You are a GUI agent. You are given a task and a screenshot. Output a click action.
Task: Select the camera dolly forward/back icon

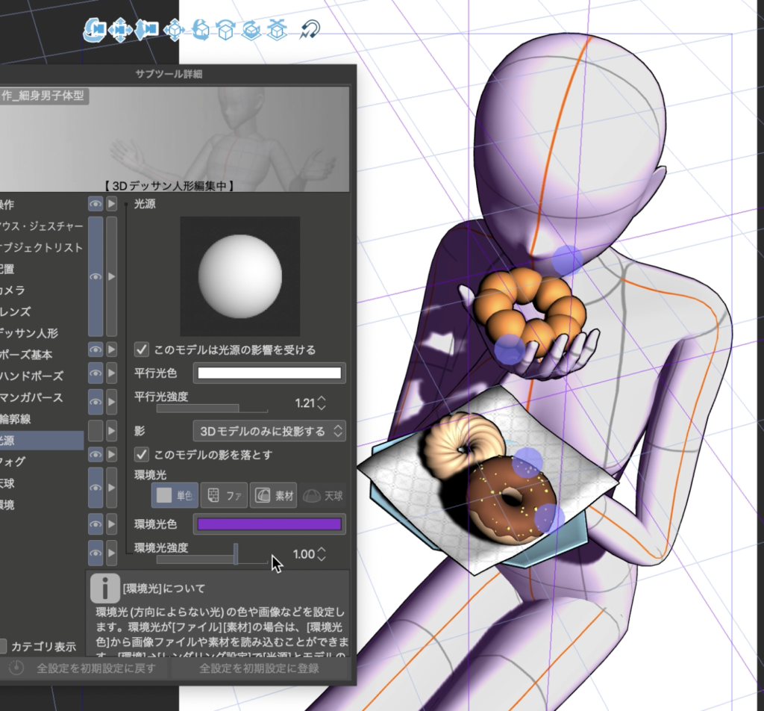146,29
